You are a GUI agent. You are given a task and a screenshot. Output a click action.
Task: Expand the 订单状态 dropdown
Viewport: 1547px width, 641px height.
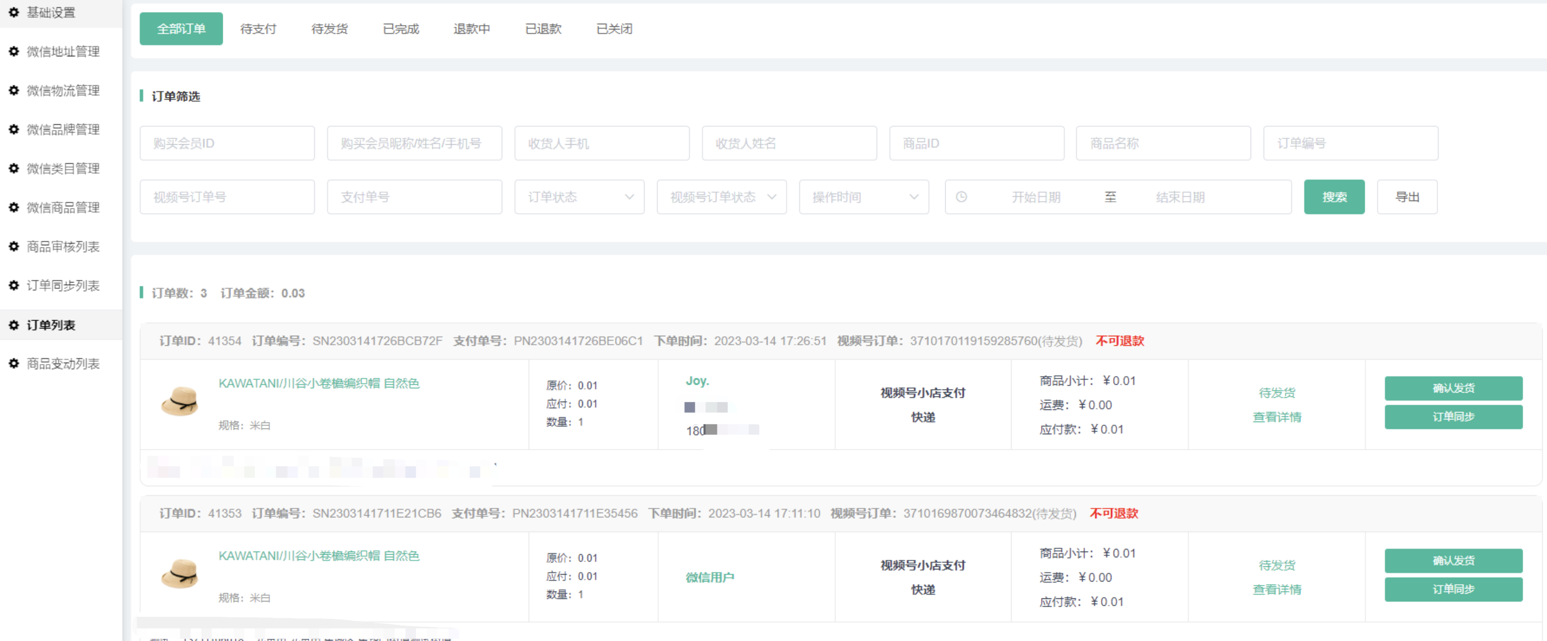pos(579,197)
